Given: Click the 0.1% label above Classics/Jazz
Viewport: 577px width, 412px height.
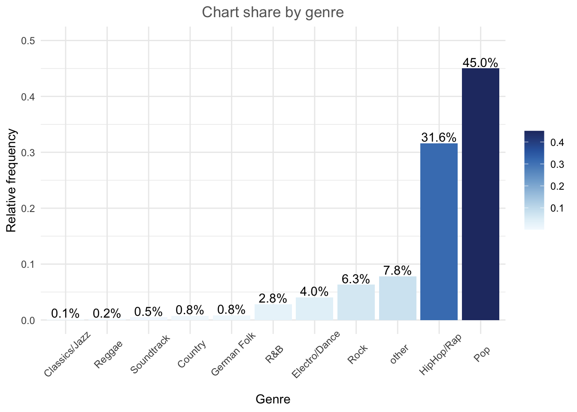Looking at the screenshot, I should (65, 314).
